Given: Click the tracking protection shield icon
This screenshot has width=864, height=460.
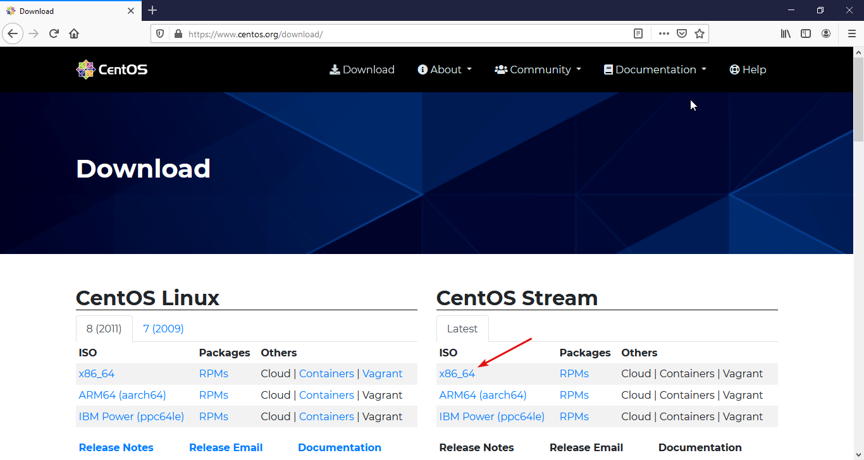Looking at the screenshot, I should 160,33.
